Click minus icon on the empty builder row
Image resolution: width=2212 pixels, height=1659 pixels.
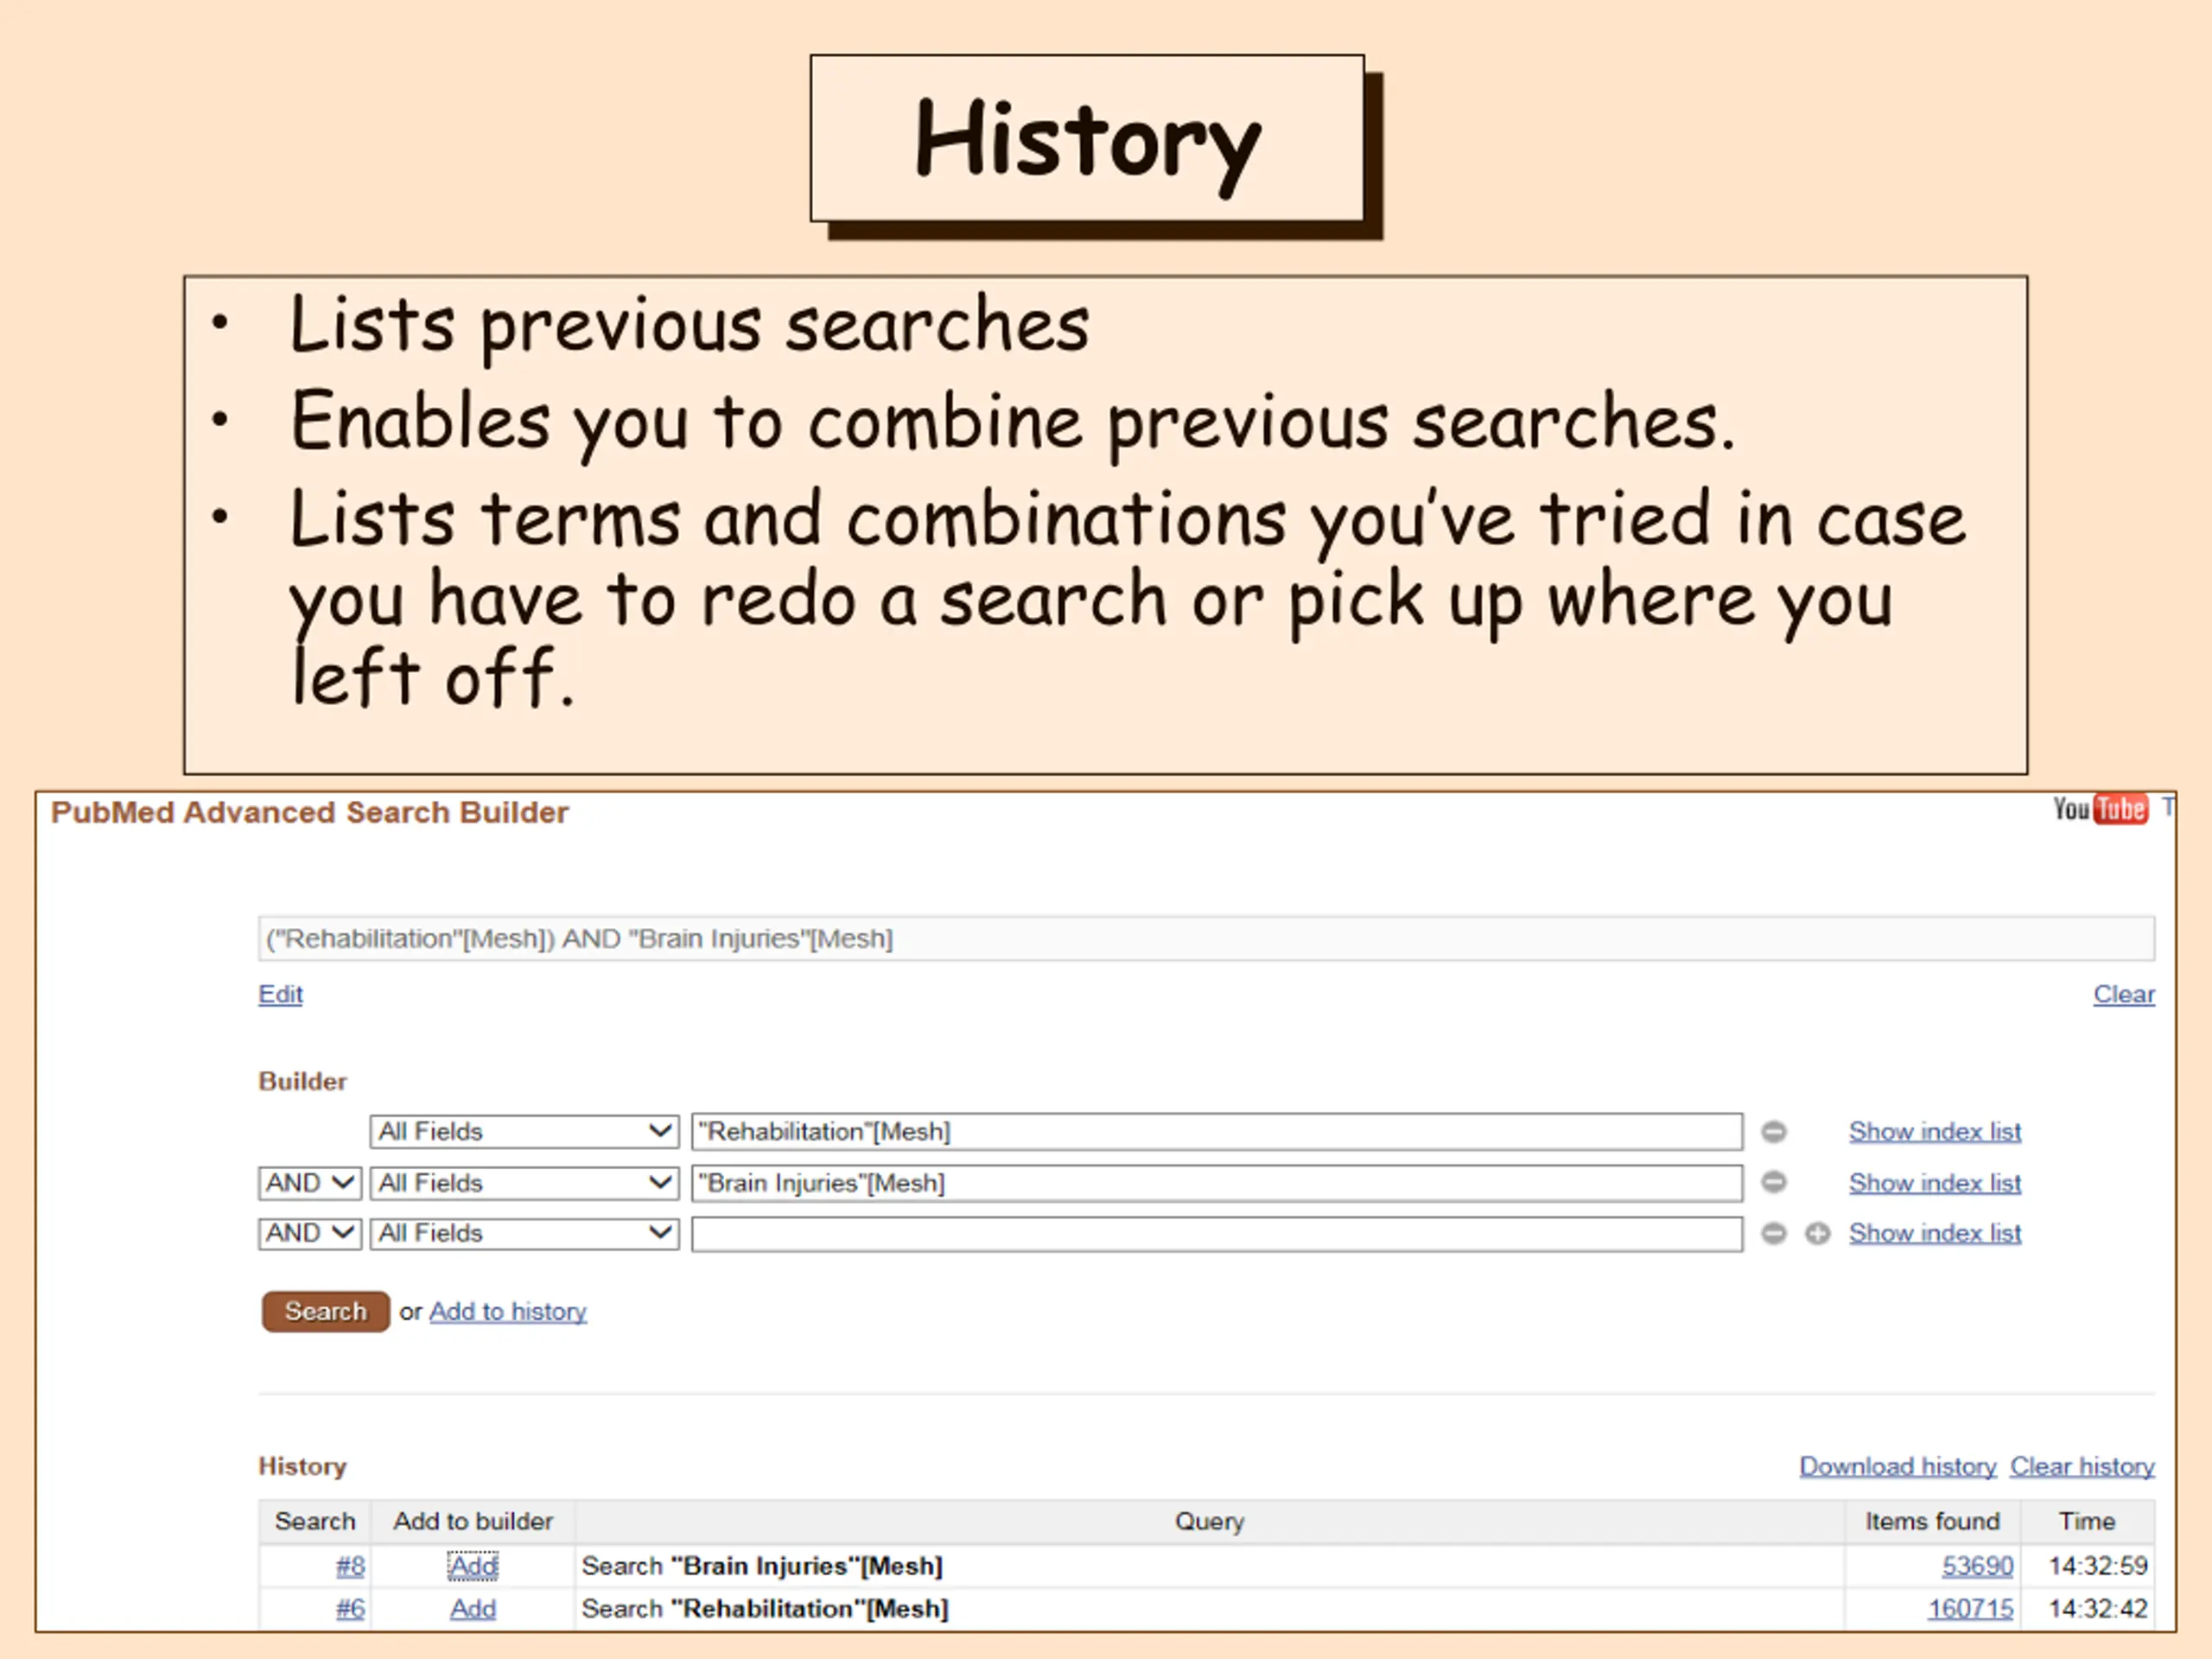pyautogui.click(x=1773, y=1233)
